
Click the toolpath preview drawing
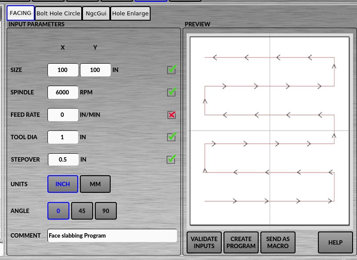pos(270,131)
